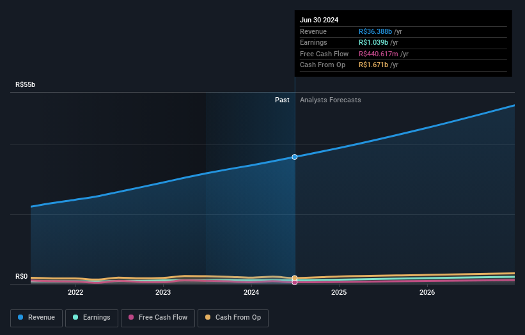Click the R$1.671b cash from op value

[x=373, y=65]
